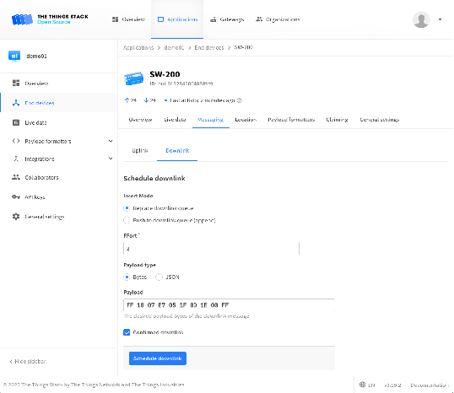Click the End devices icon in sidebar

(x=16, y=103)
